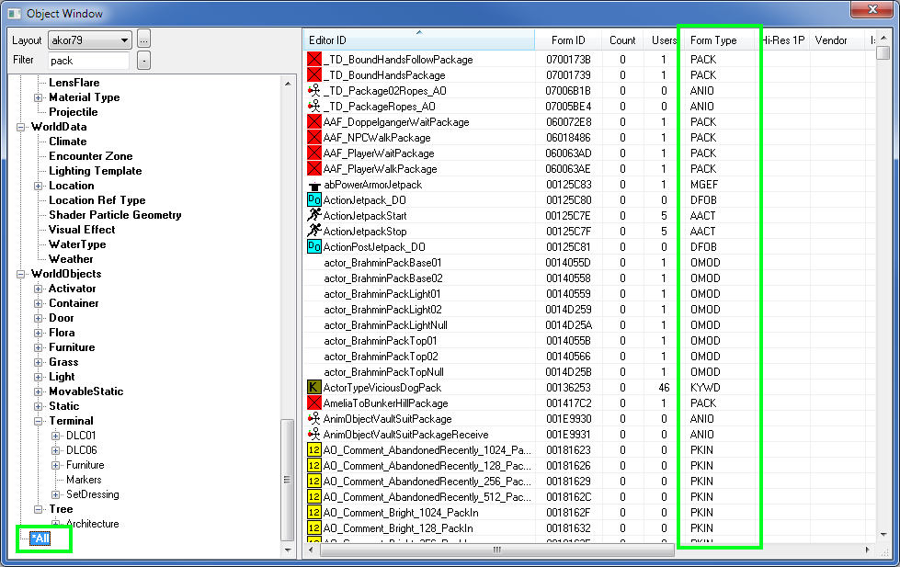Image resolution: width=900 pixels, height=567 pixels.
Task: Click the K keyword icon of ActorTypeViciousDogPack
Action: click(314, 388)
